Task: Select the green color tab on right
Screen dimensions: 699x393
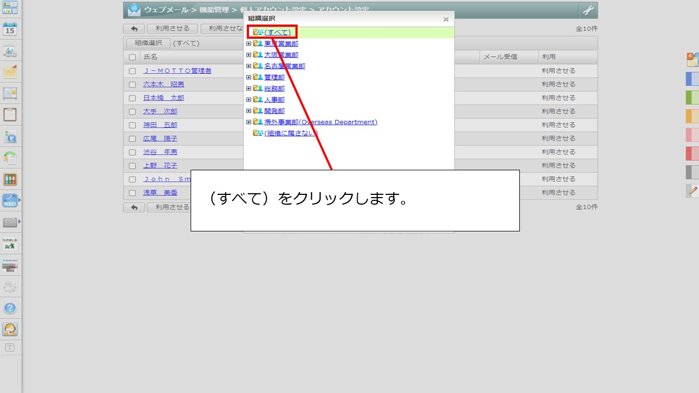Action: tap(692, 98)
